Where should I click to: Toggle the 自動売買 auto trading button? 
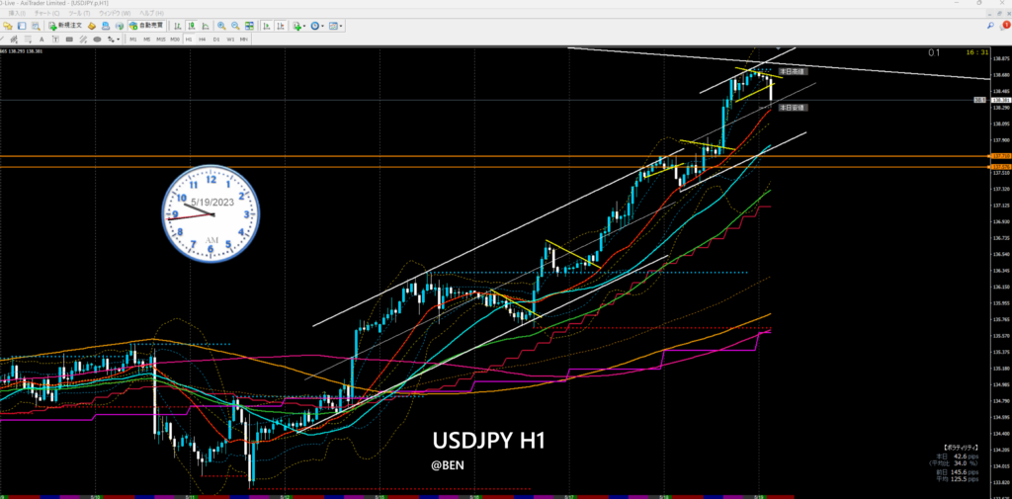[142, 26]
